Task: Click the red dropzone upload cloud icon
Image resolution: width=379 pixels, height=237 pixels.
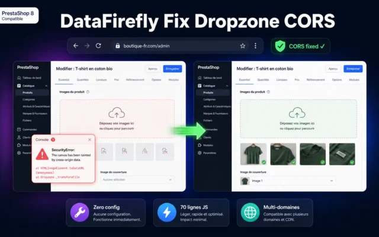Action: tap(117, 113)
